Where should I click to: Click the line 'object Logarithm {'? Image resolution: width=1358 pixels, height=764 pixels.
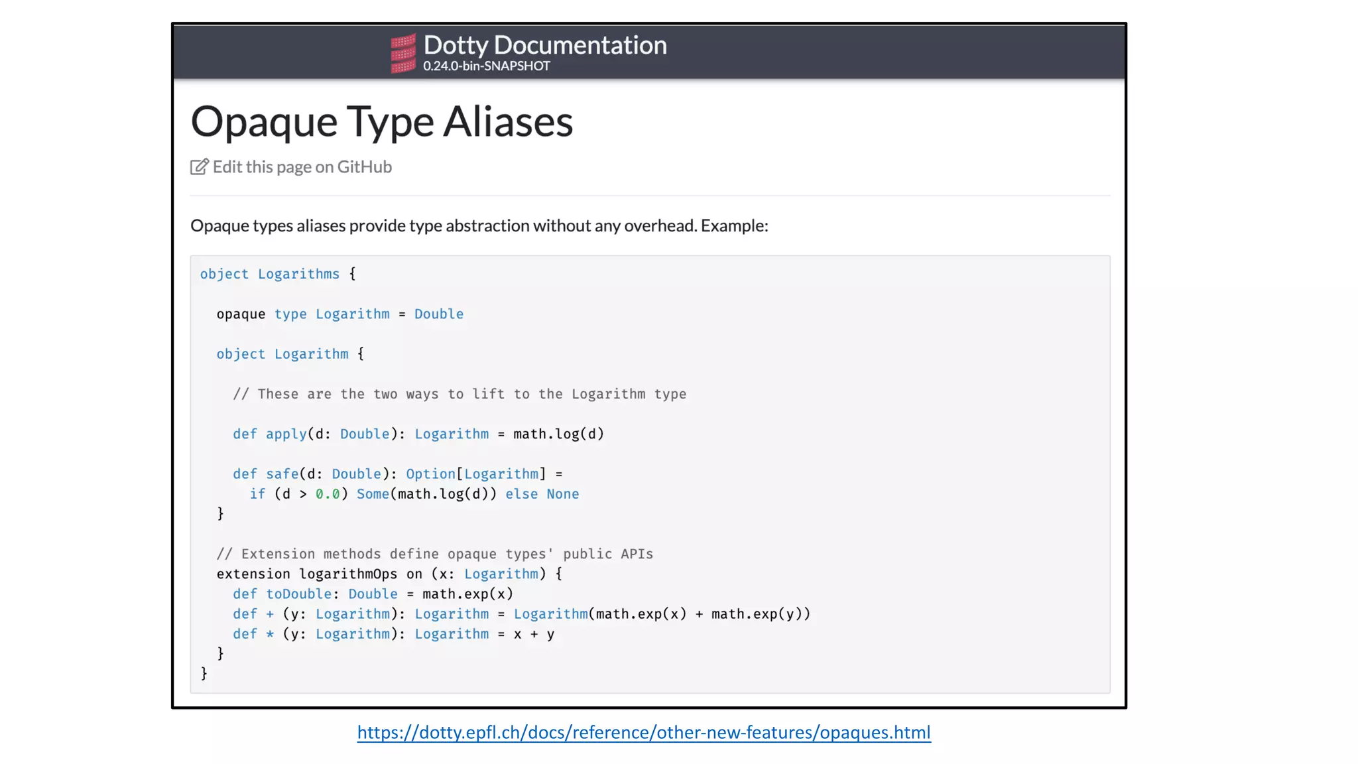click(290, 353)
